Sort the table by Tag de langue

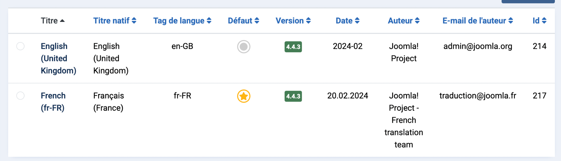179,21
